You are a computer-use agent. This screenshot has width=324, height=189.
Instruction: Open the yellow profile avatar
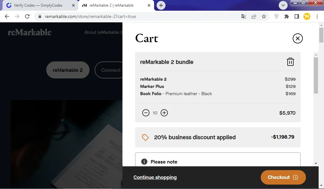click(x=307, y=16)
